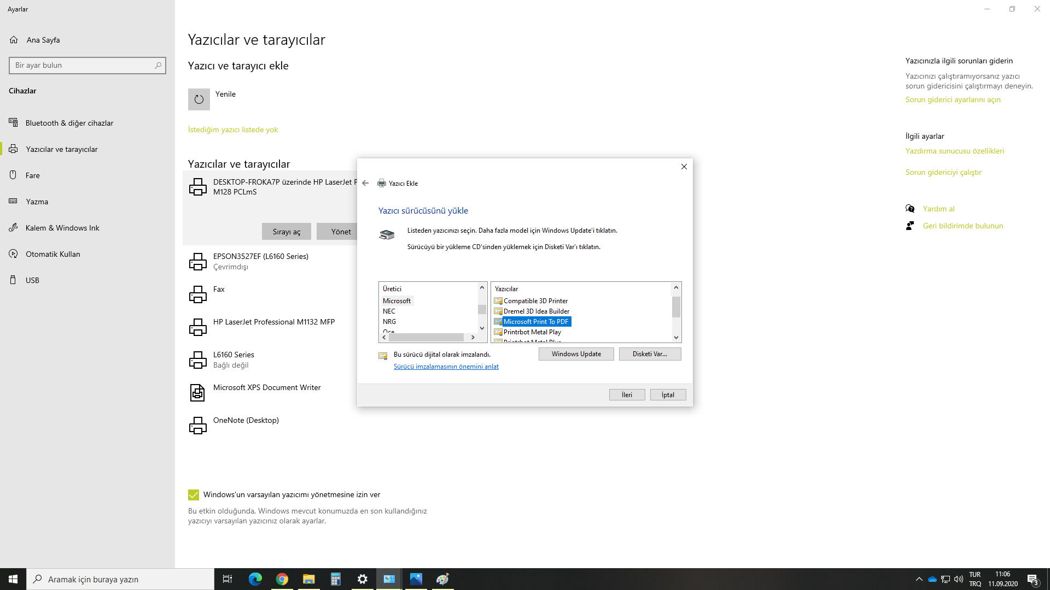Select the Fax printer icon

198,295
